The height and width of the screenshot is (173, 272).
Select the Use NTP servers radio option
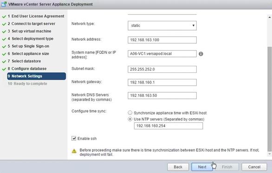pyautogui.click(x=130, y=119)
